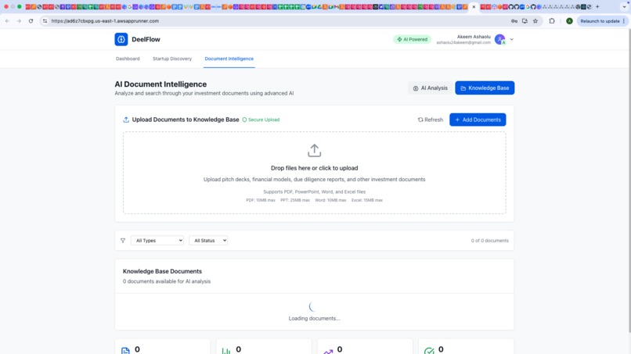Screen dimensions: 631x354
Task: Click the install app icon in address bar
Action: point(525,21)
